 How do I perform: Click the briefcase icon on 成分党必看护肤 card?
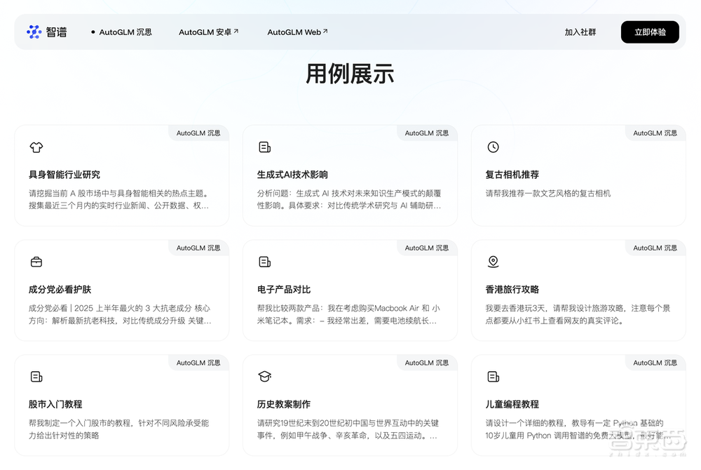[36, 262]
